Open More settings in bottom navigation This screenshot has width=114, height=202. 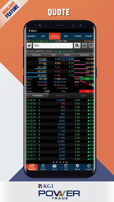(78, 167)
